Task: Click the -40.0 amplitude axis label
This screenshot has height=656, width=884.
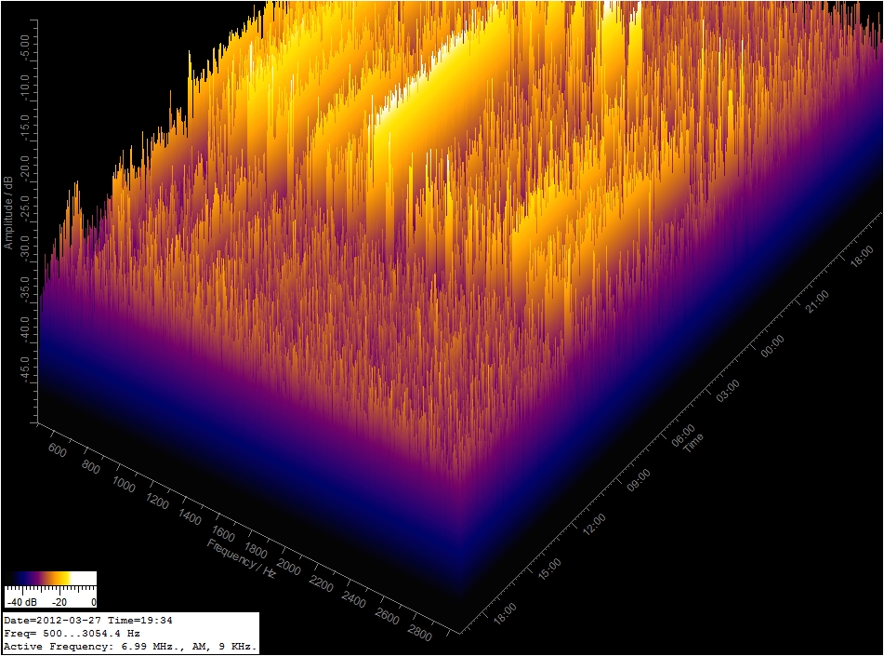Action: click(24, 328)
